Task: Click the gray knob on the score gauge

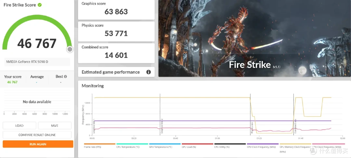Action: click(70, 49)
